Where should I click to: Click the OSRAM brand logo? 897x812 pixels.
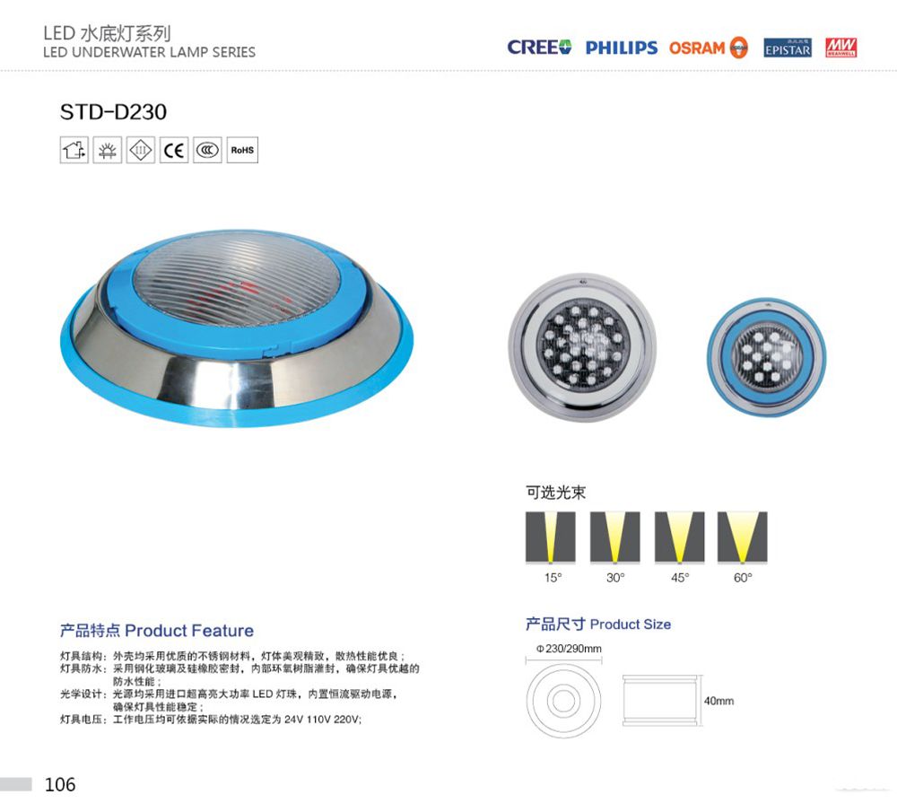click(x=709, y=48)
